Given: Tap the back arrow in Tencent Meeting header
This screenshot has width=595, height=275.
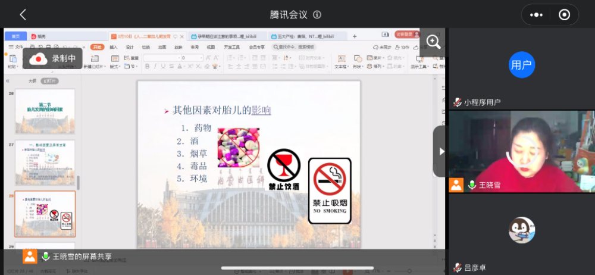Looking at the screenshot, I should 23,15.
